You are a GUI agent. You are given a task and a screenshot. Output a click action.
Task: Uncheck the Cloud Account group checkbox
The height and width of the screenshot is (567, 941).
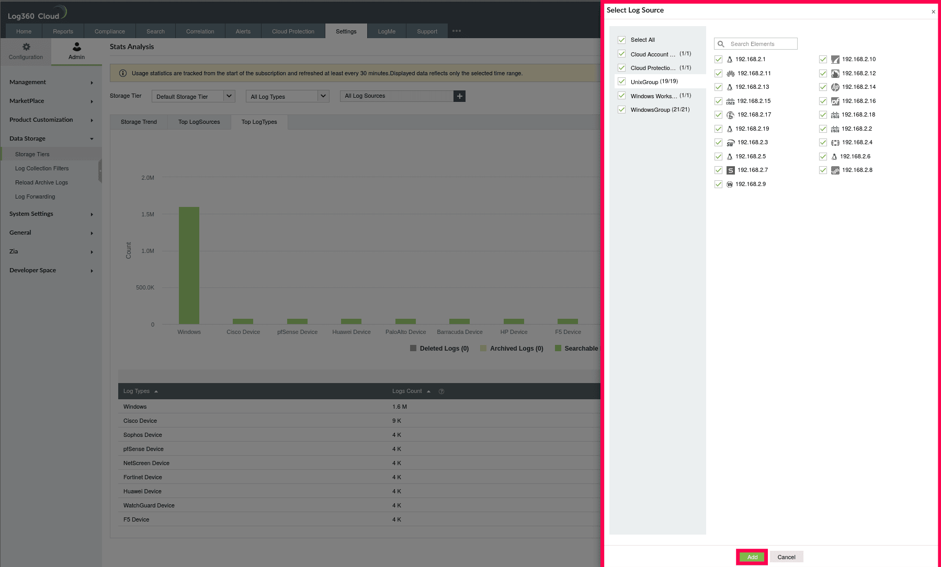coord(621,54)
